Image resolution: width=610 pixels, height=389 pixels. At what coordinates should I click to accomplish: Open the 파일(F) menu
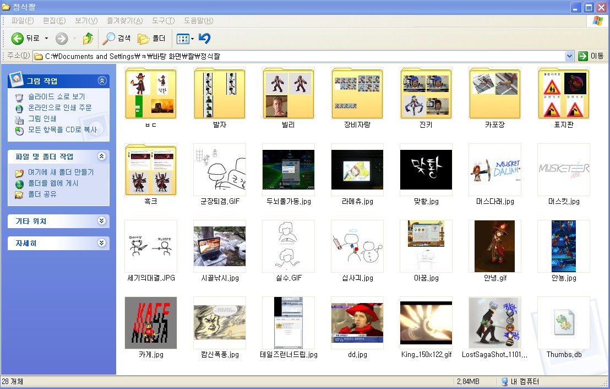[x=23, y=20]
